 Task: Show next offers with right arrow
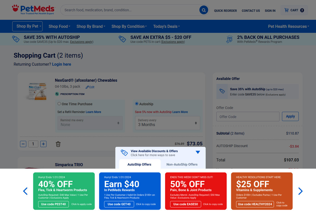[x=300, y=191]
